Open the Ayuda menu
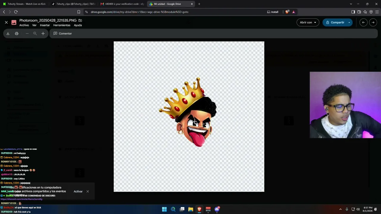Screen dimensions: 381x214 (x=78, y=25)
